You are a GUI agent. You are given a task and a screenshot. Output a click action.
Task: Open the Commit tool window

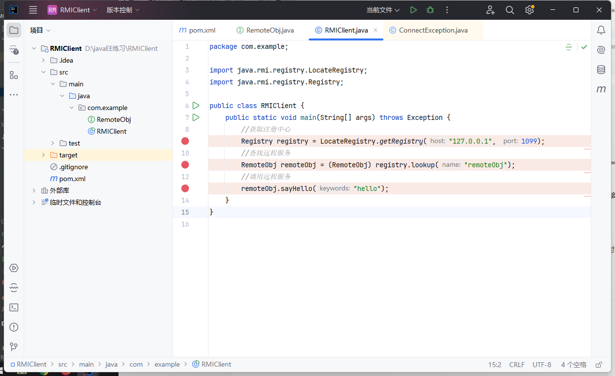14,50
